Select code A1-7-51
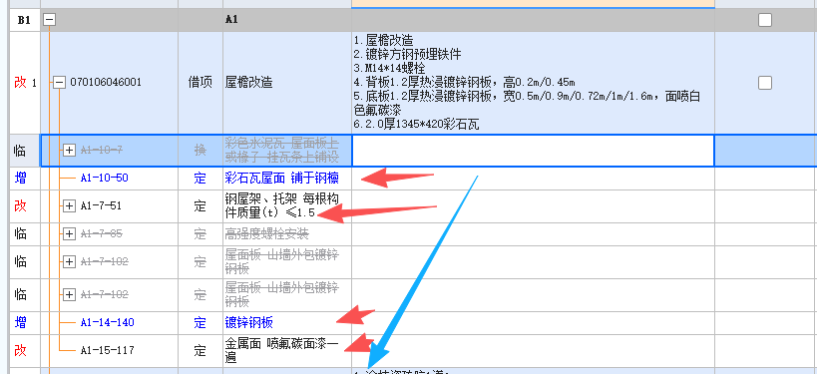This screenshot has width=817, height=374. coord(101,206)
